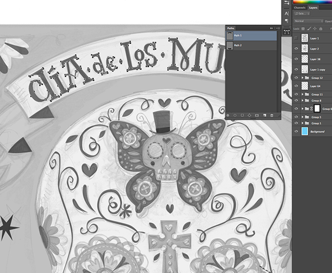Click the Group 1 layer name
Viewport: 332px width, 273px height.
tap(316, 123)
